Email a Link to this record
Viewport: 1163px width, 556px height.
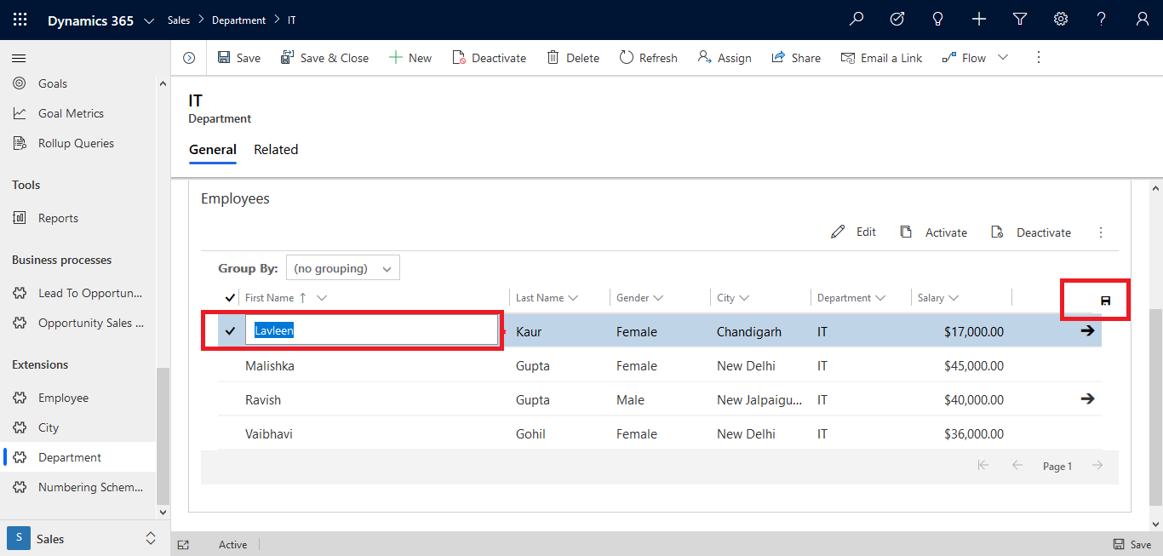click(881, 57)
